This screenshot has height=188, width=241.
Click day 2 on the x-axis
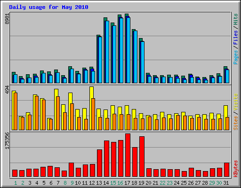23,183
